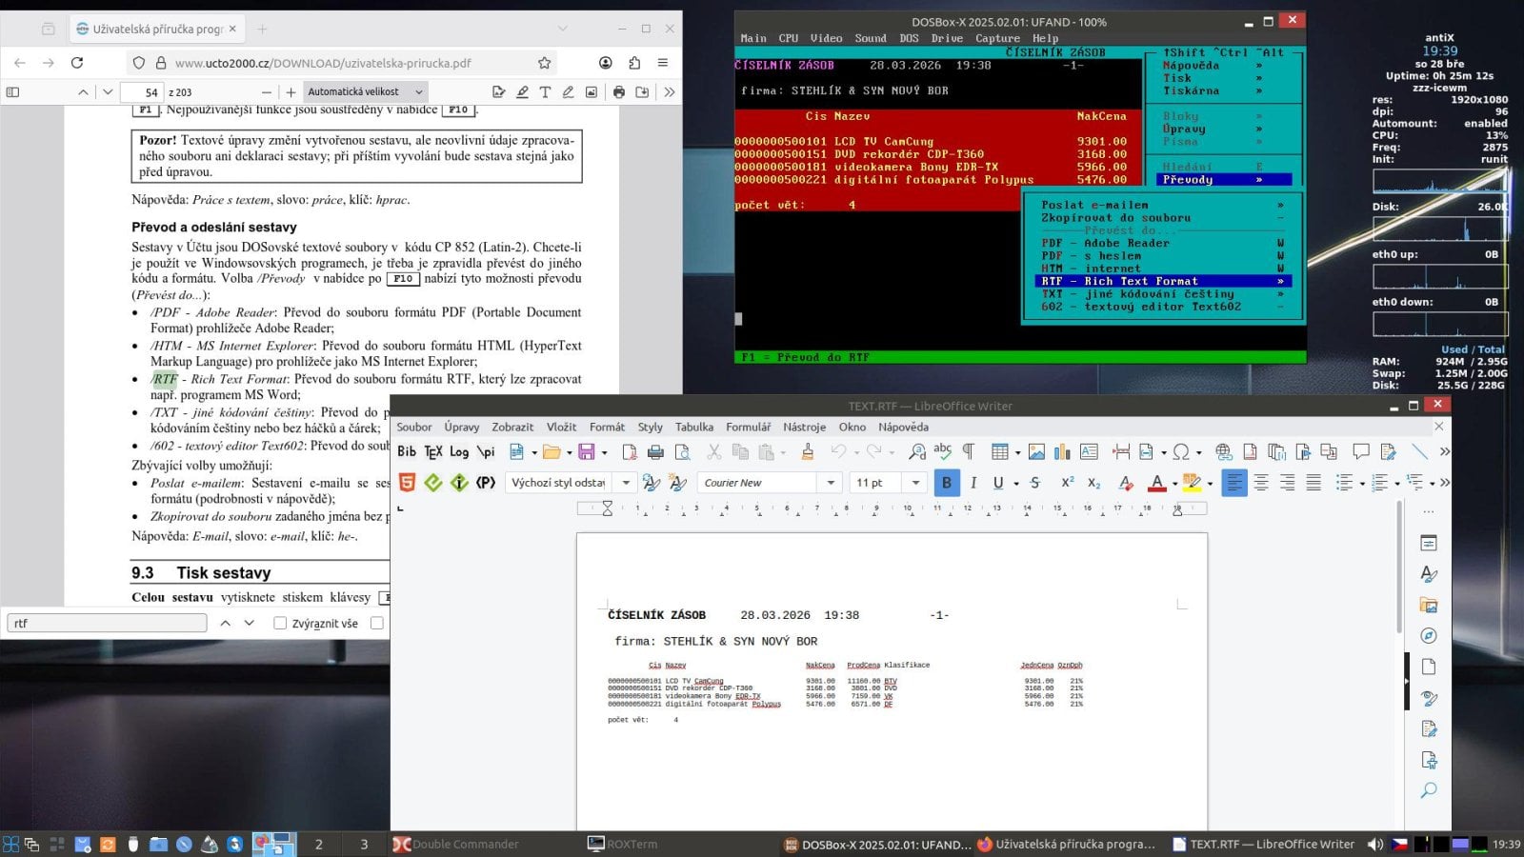Clone formatting paintbrush in Writer

(x=808, y=451)
